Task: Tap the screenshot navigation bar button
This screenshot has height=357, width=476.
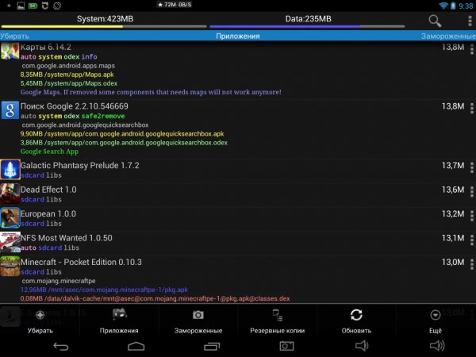Action: [x=286, y=347]
